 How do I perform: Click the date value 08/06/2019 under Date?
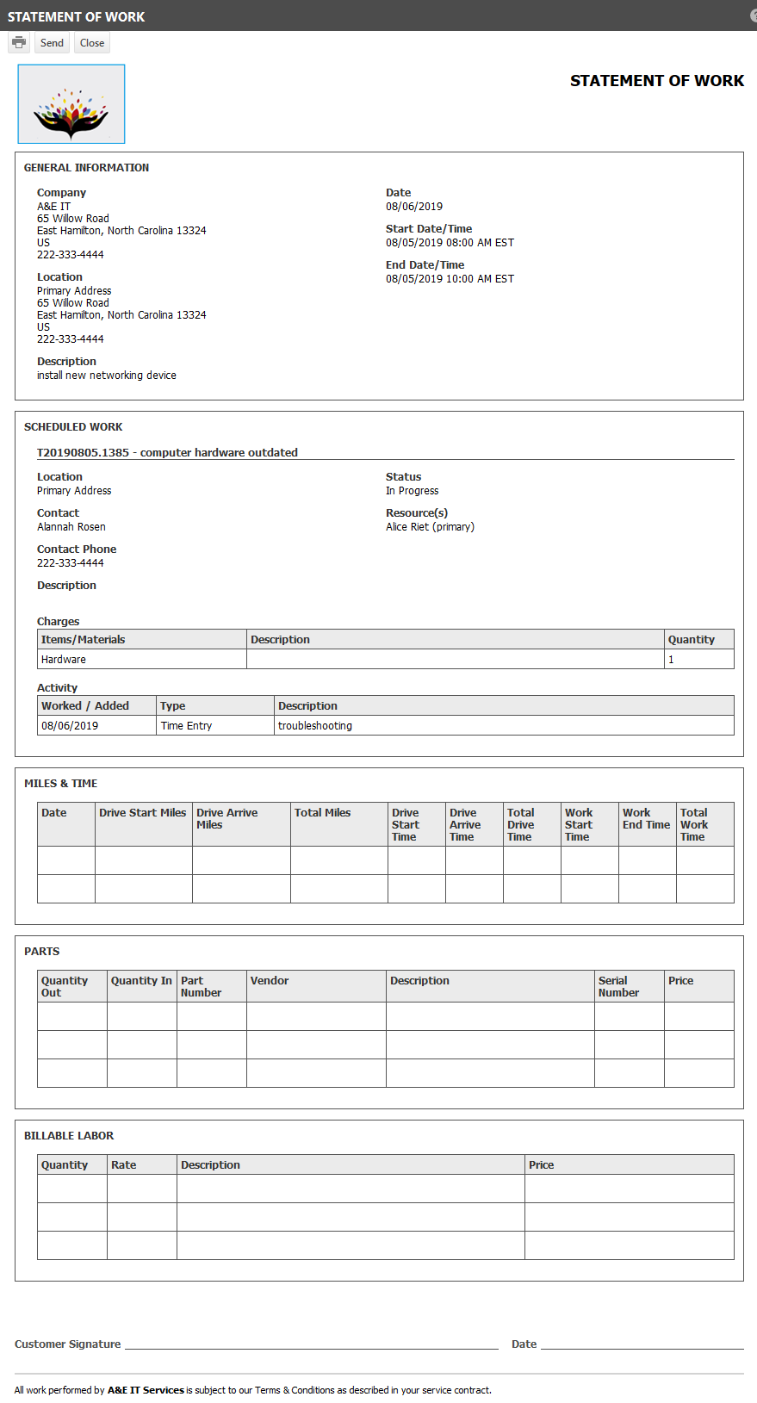pyautogui.click(x=414, y=207)
